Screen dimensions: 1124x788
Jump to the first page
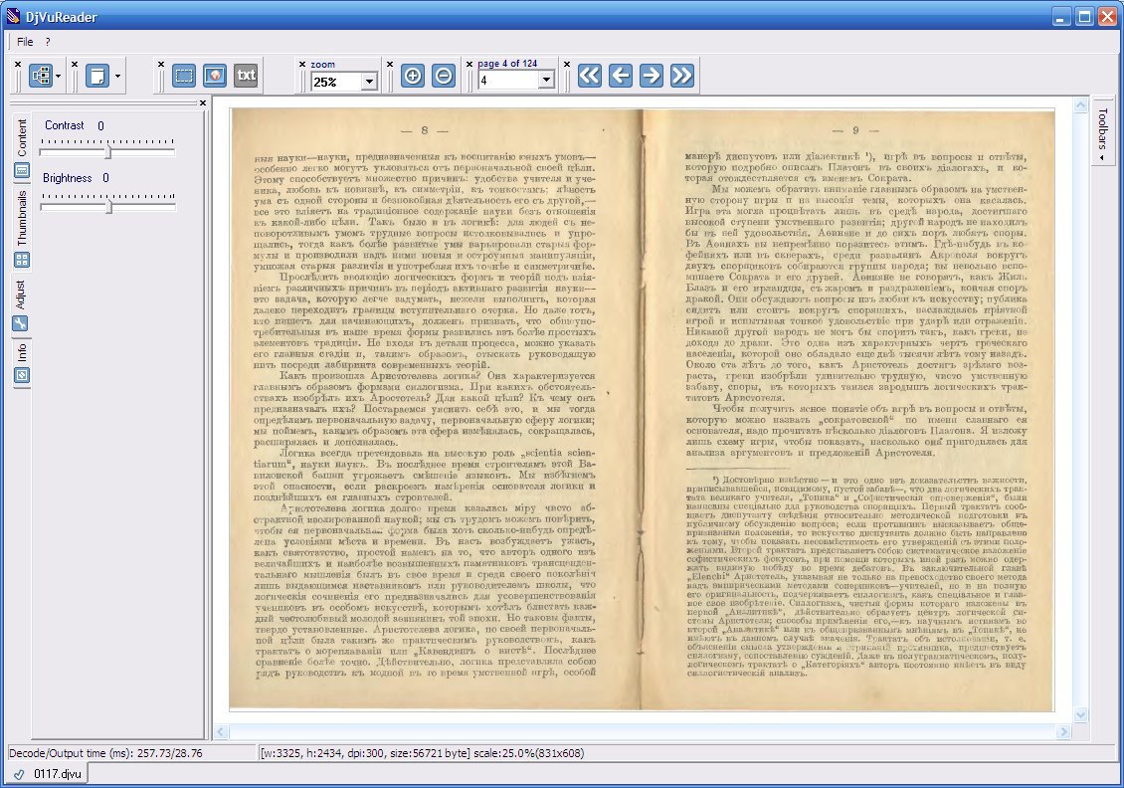click(x=590, y=76)
